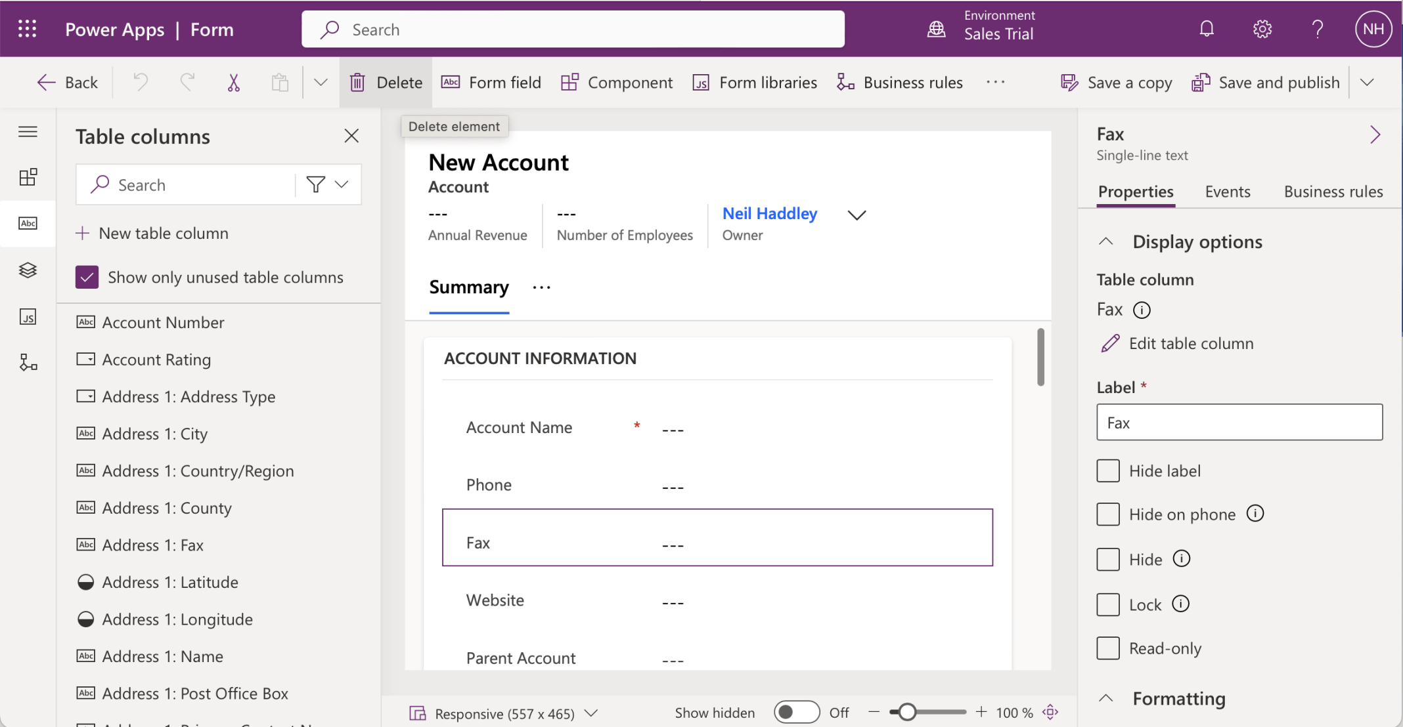Collapse the Display options section
This screenshot has height=727, width=1403.
[x=1106, y=241]
